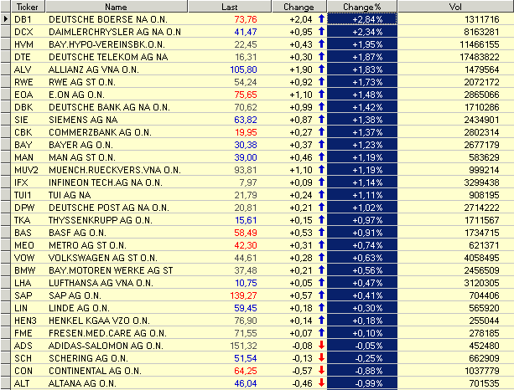Select ticker DCX

coord(23,32)
